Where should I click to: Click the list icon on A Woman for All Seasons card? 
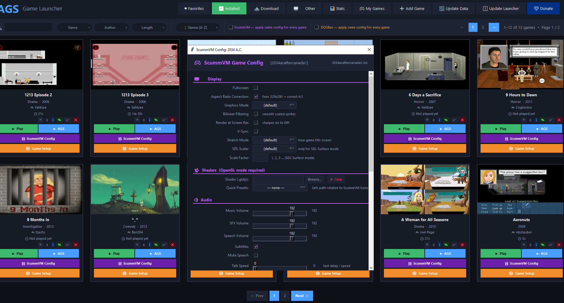point(434,245)
